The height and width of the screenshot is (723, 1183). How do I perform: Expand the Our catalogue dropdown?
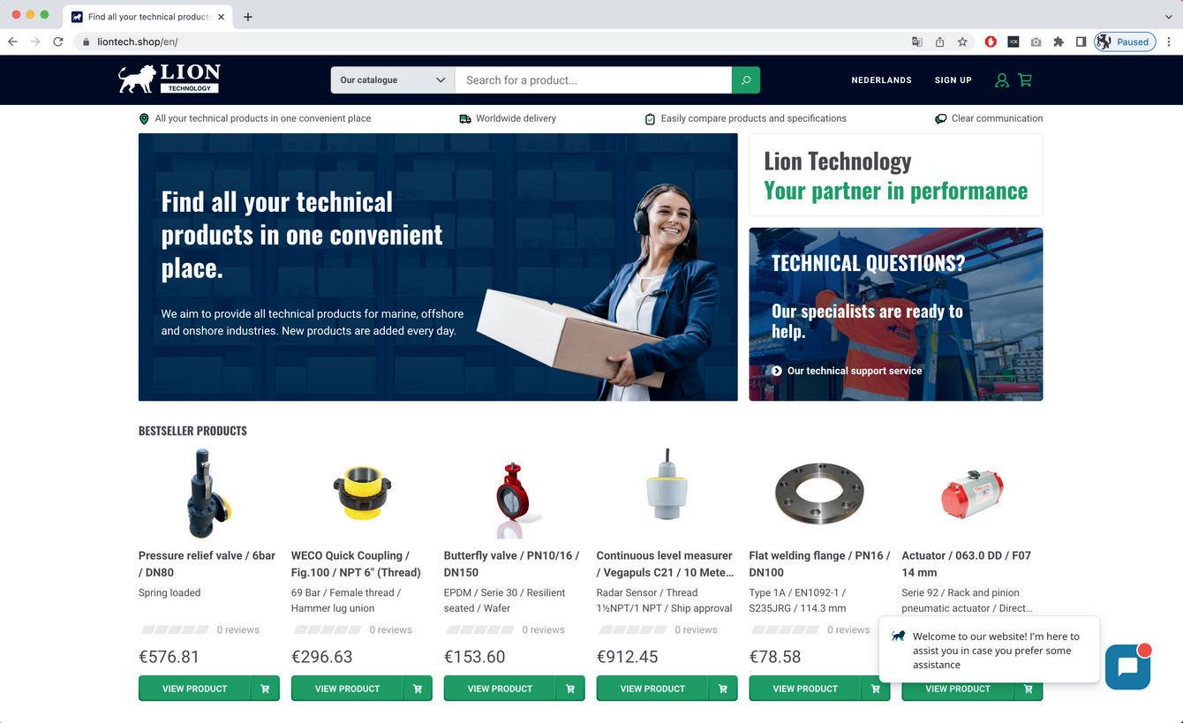pos(393,80)
